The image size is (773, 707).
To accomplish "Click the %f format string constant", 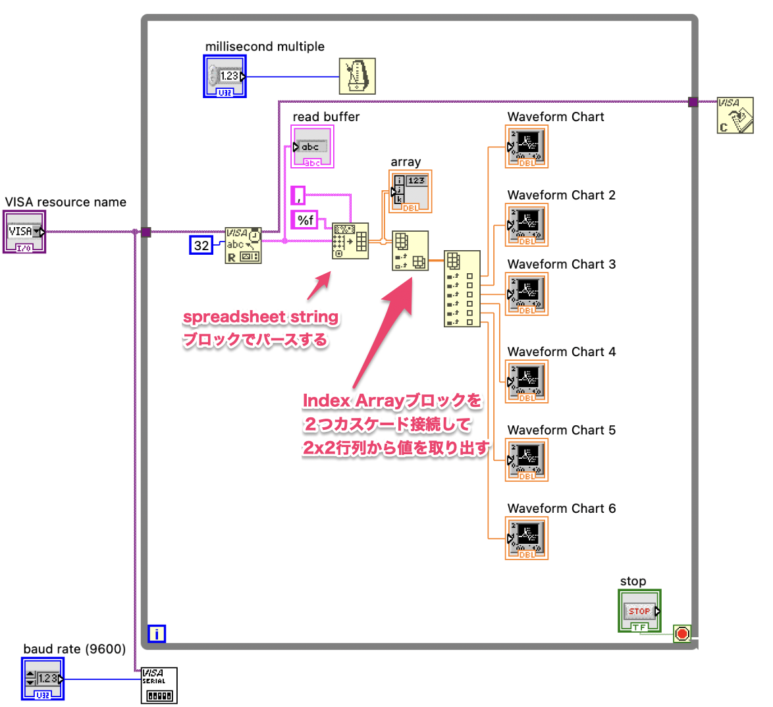I will (x=304, y=219).
